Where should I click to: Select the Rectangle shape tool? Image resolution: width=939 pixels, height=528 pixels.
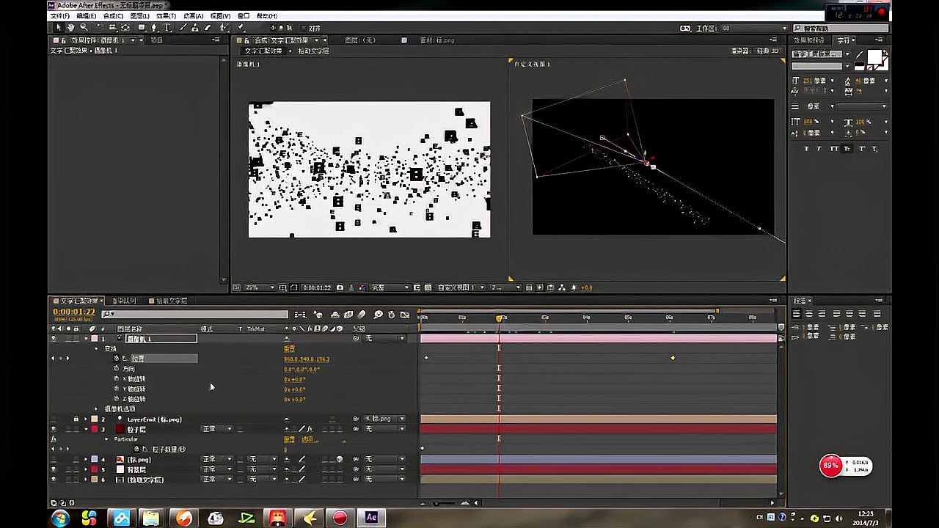tap(142, 28)
